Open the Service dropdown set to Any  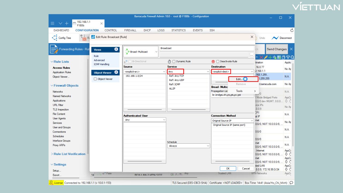pos(188,72)
